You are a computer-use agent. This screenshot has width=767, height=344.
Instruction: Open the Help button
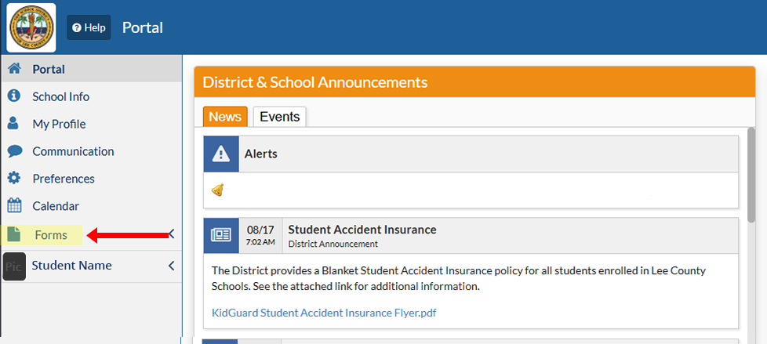click(89, 27)
